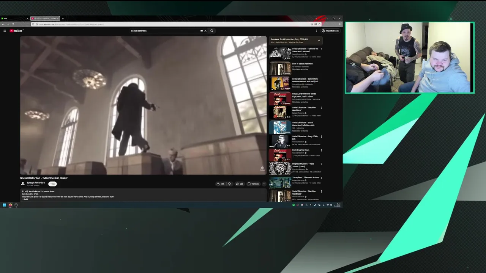
Task: Open Epitaph Records channel avatar
Action: click(23, 184)
